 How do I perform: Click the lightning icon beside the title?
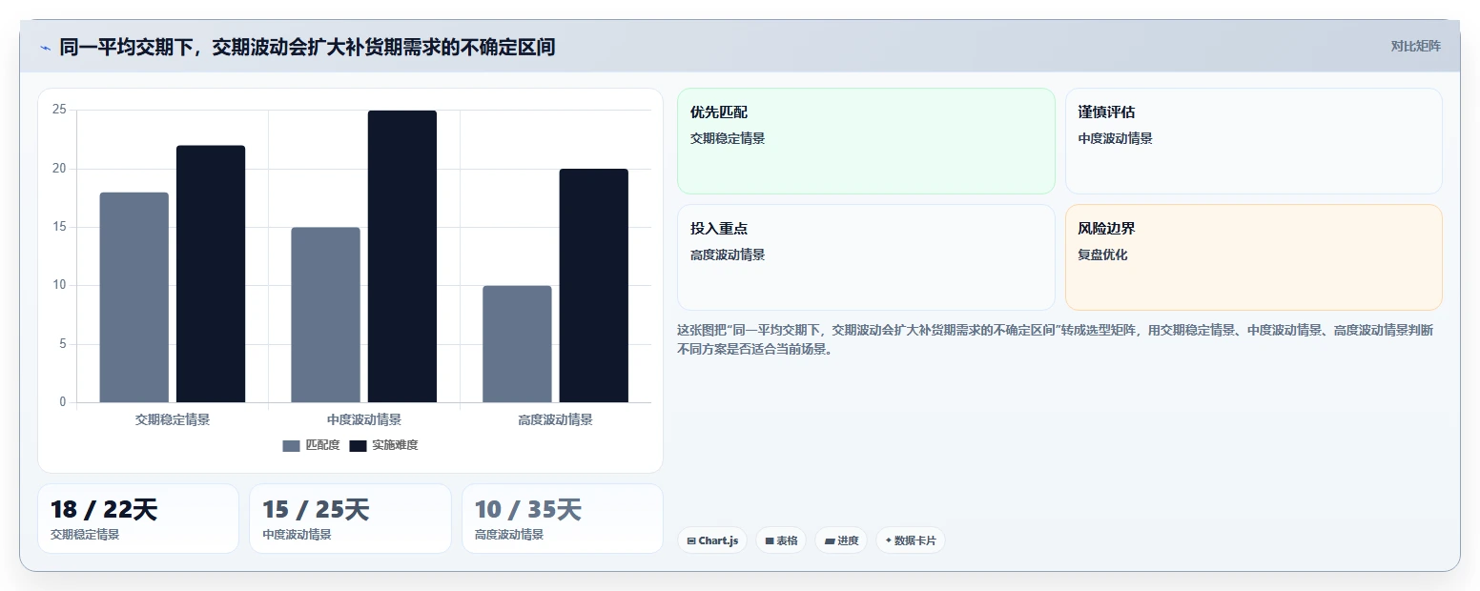coord(45,48)
